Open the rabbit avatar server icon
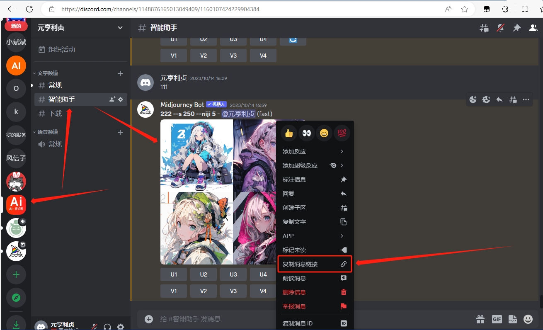This screenshot has width=543, height=330. click(16, 181)
